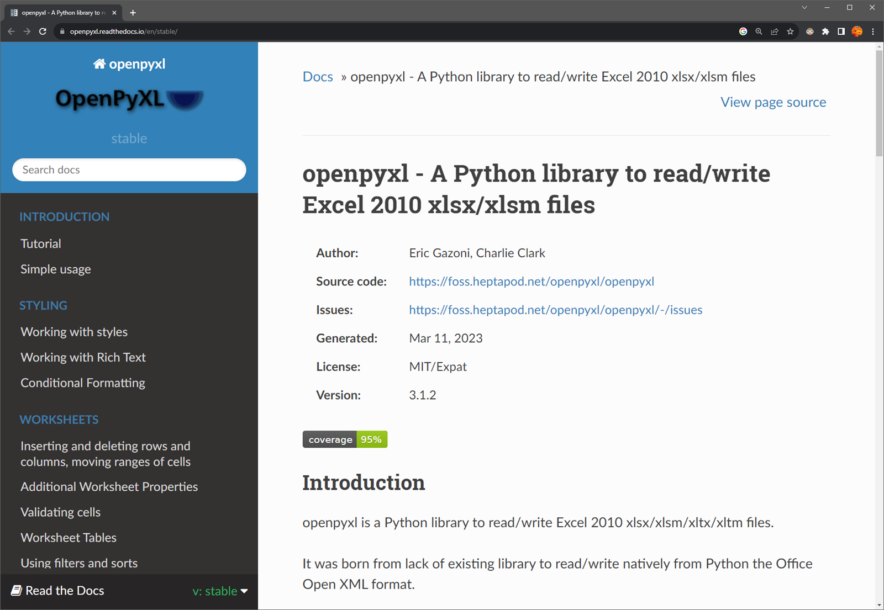Click the coverage 95% badge
The image size is (884, 610).
(345, 439)
